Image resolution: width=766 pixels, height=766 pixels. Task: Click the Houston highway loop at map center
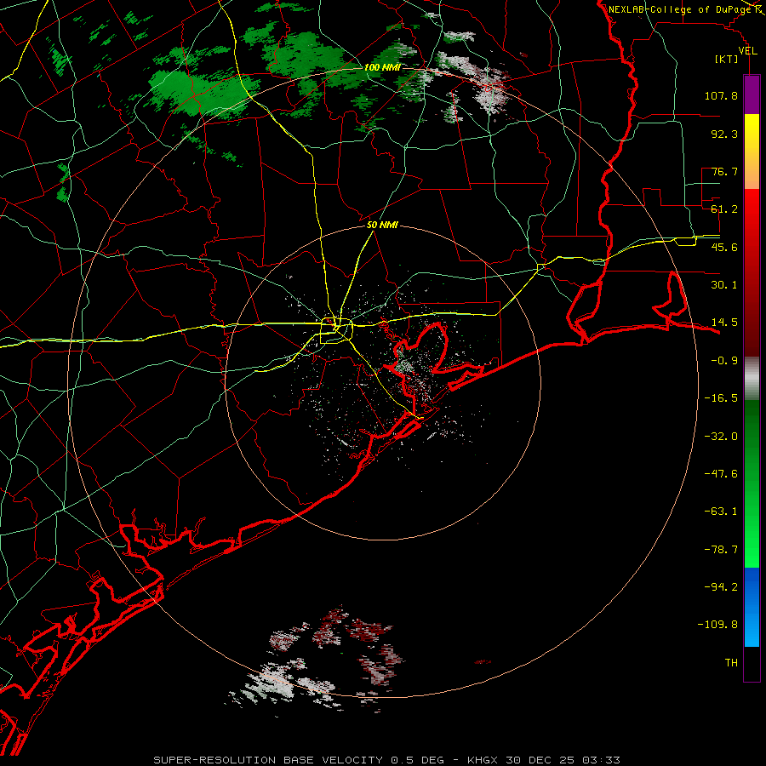click(x=336, y=331)
